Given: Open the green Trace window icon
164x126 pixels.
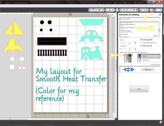Looking at the screenshot, I should (x=147, y=10).
